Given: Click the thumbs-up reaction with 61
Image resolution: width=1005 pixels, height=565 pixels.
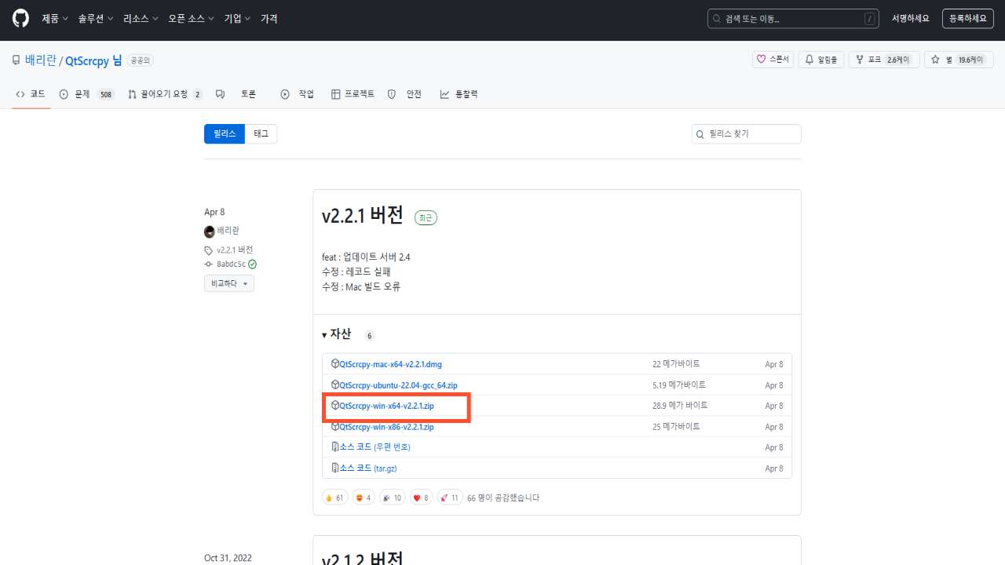Looking at the screenshot, I should click(335, 498).
